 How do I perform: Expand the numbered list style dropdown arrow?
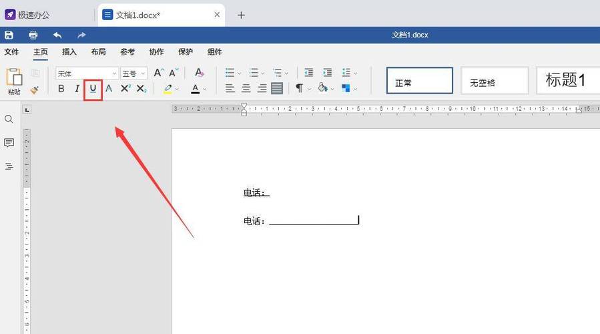[263, 73]
